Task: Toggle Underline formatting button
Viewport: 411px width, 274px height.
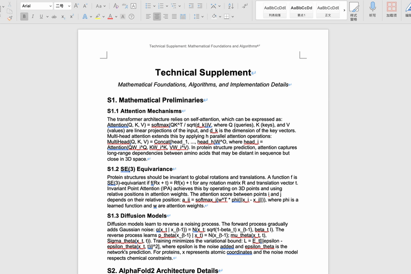Action: click(x=41, y=16)
